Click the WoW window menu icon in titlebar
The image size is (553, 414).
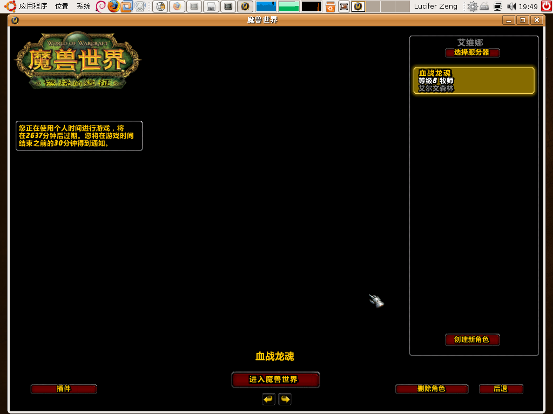[15, 20]
